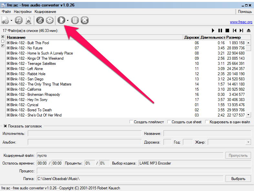This screenshot has height=191, width=254.
Task: Click the LAME MP3 Encoder codec field
Action: coord(195,163)
